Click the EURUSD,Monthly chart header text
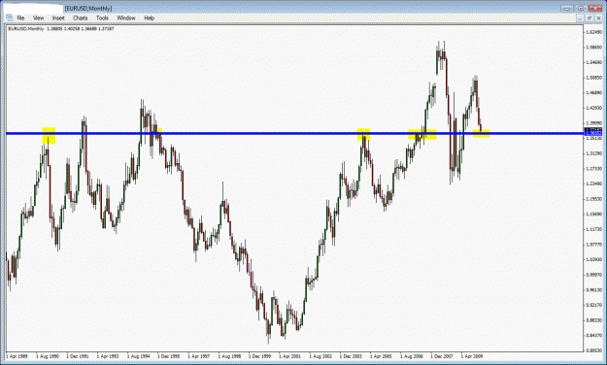The image size is (607, 365). click(26, 29)
